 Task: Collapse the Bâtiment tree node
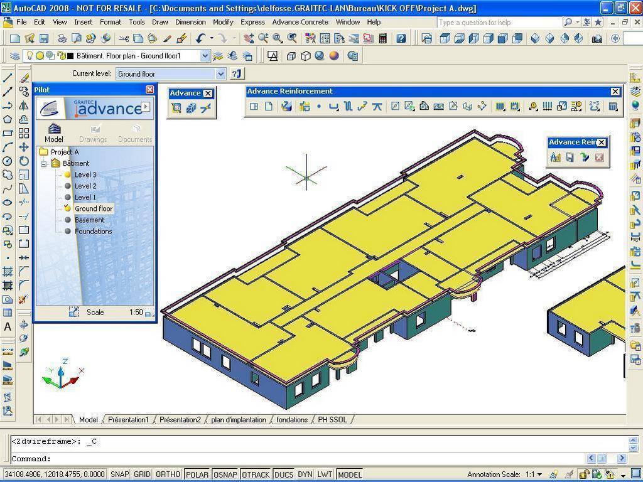point(43,164)
